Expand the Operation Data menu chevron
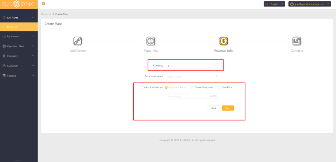The height and width of the screenshot is (162, 336). click(x=33, y=46)
